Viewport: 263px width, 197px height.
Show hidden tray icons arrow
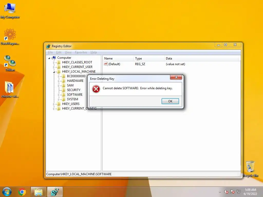220,192
